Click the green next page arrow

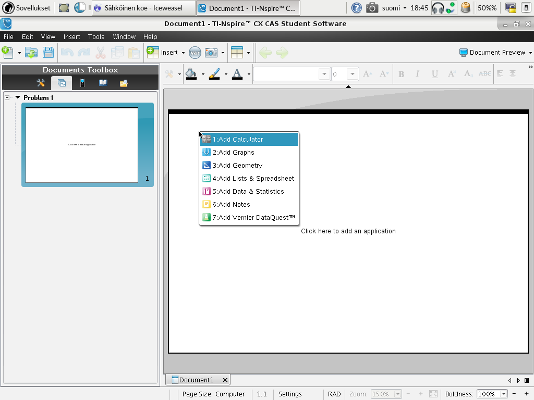point(282,53)
